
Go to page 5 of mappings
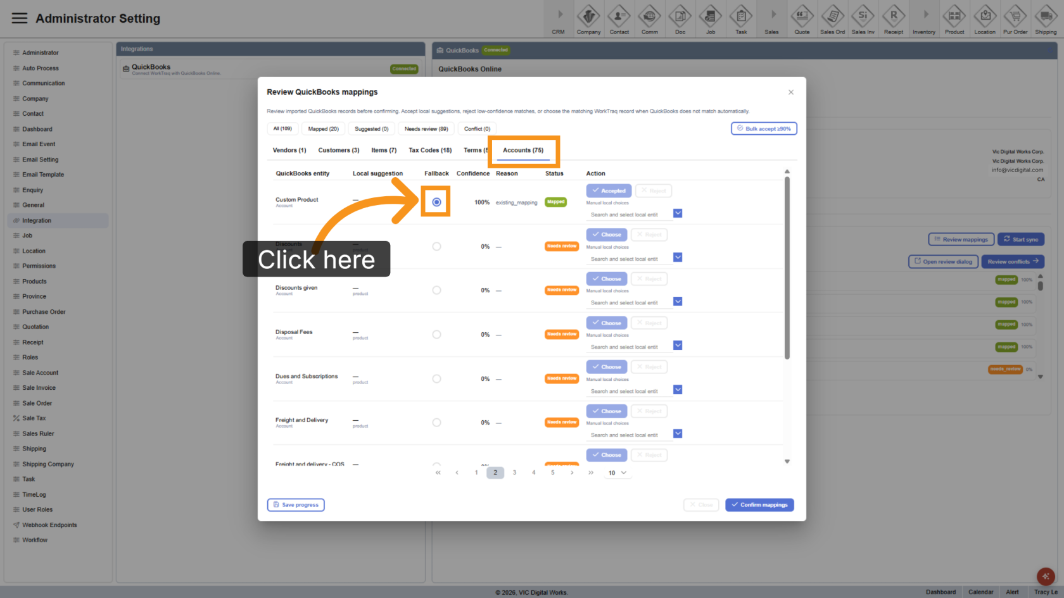pos(553,473)
